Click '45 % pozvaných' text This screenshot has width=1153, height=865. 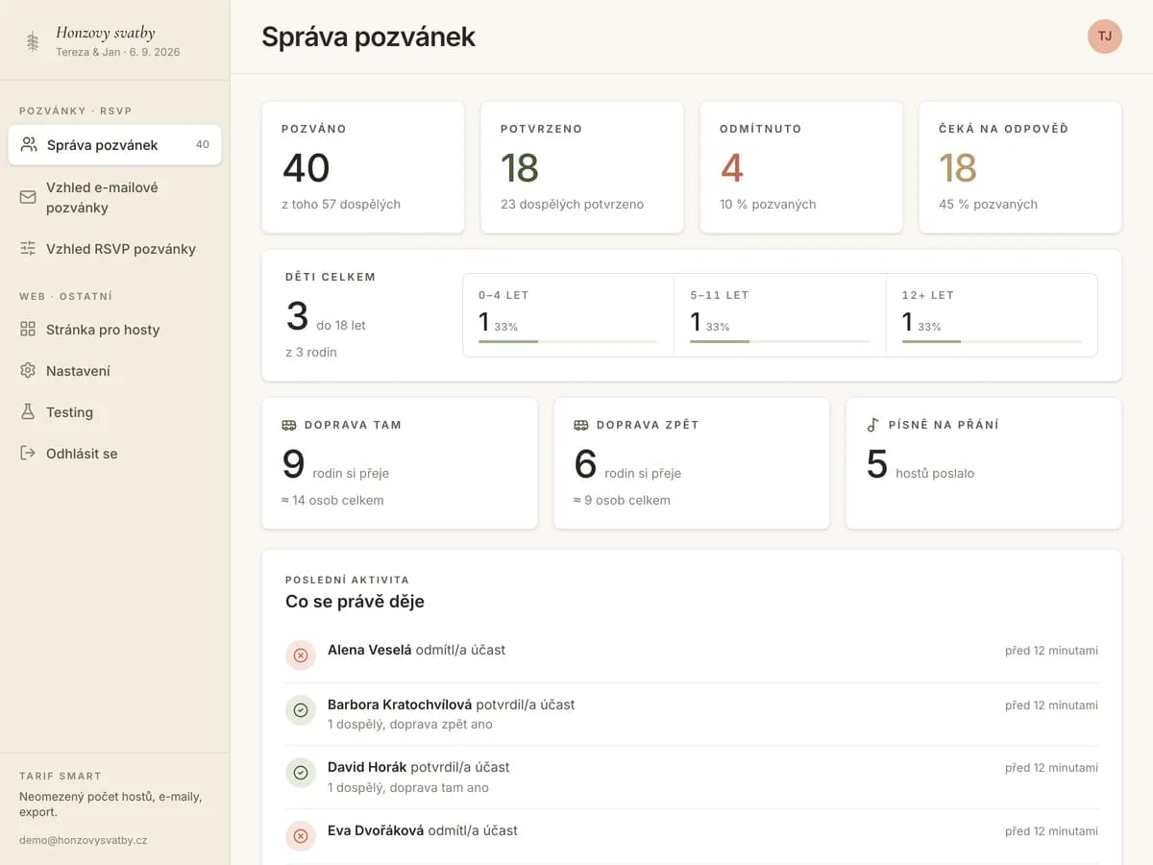[x=988, y=204]
